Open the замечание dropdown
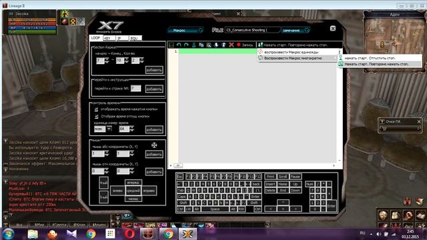This screenshot has height=240, width=427. [x=296, y=30]
